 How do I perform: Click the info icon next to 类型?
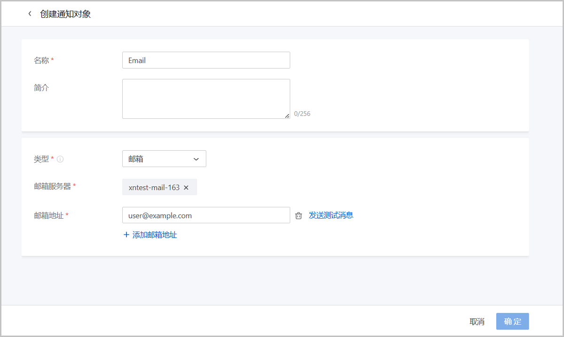tap(60, 159)
